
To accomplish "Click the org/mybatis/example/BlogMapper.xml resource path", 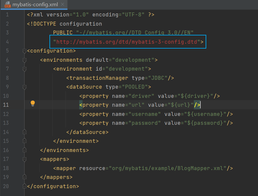I will 168,168.
